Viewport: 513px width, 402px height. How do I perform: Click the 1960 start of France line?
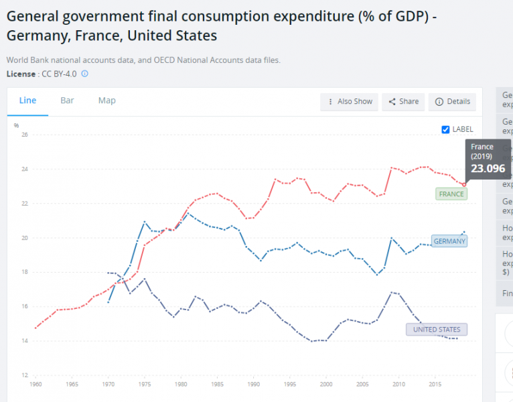pos(35,328)
